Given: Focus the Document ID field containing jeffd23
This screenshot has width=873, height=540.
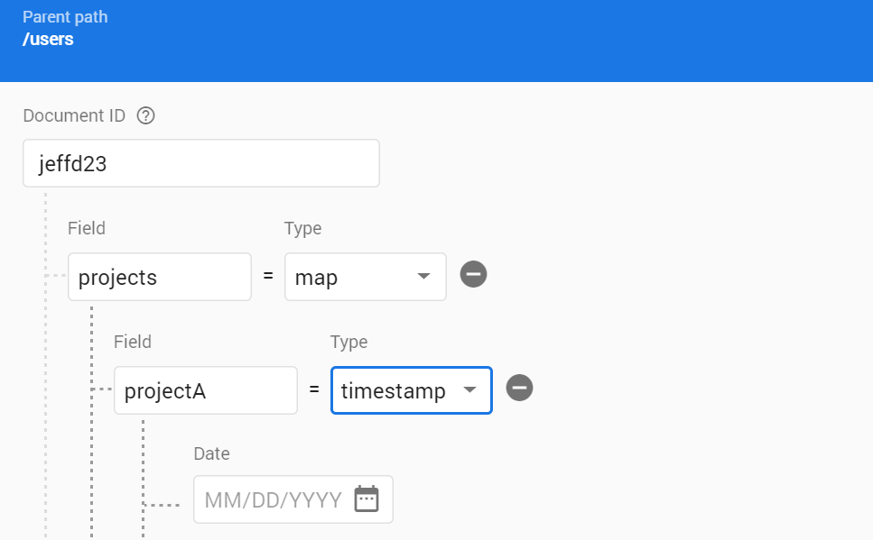Looking at the screenshot, I should point(200,163).
